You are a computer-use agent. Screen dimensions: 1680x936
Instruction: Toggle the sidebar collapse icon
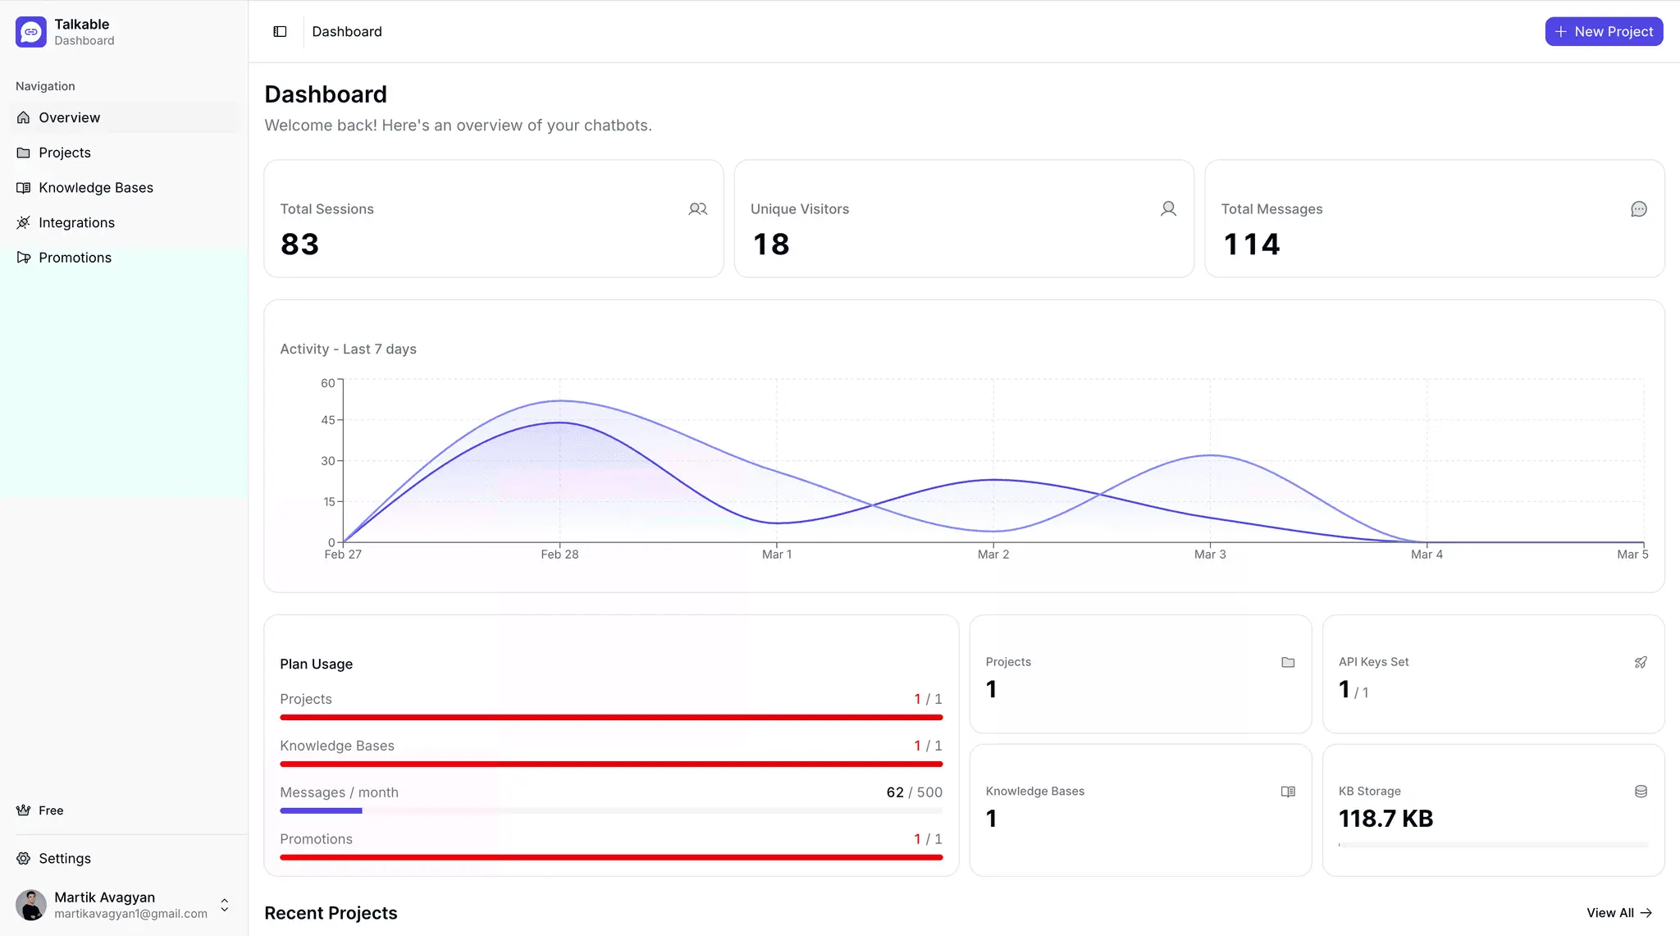pyautogui.click(x=280, y=31)
